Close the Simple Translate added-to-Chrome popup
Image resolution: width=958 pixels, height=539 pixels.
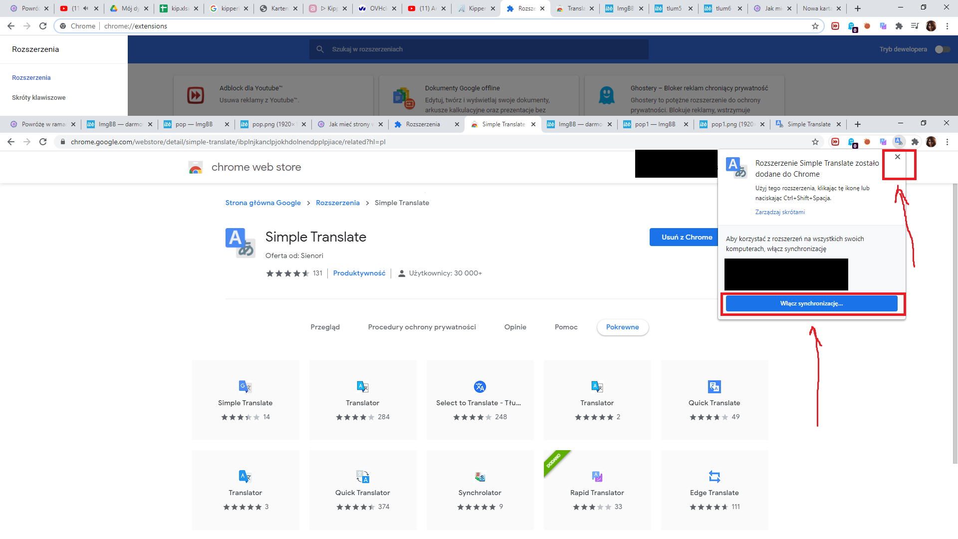click(x=898, y=157)
